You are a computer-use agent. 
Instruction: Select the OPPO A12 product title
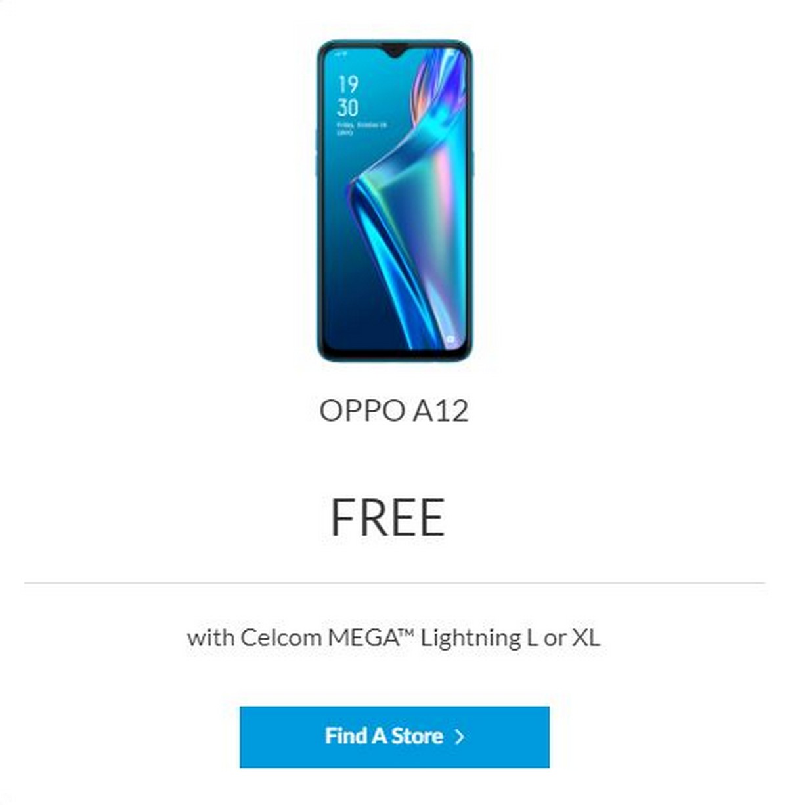394,411
